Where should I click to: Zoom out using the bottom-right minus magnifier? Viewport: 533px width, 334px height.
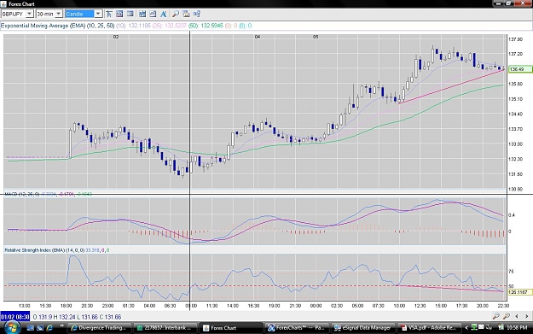495,316
